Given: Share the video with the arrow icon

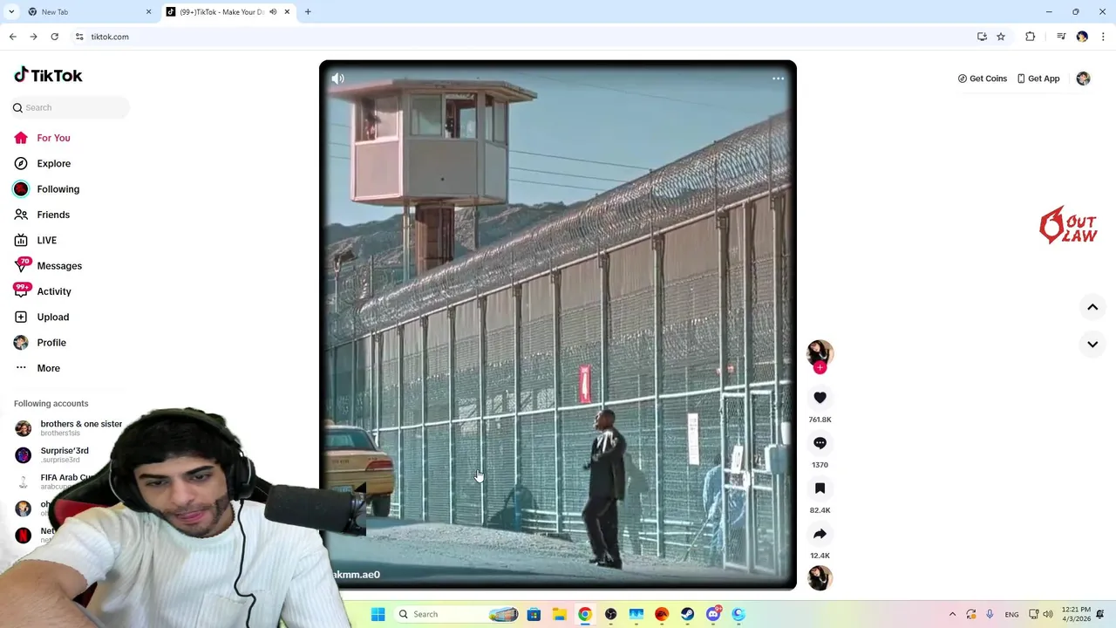Looking at the screenshot, I should coord(820,534).
